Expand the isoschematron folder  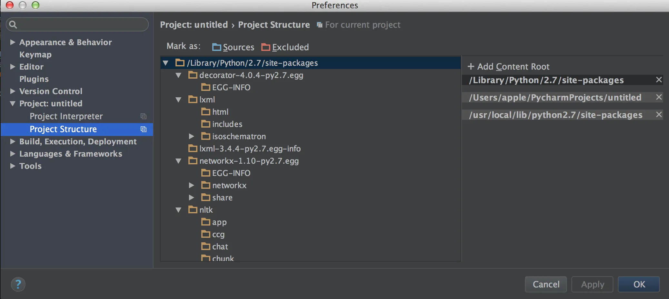[x=191, y=137]
